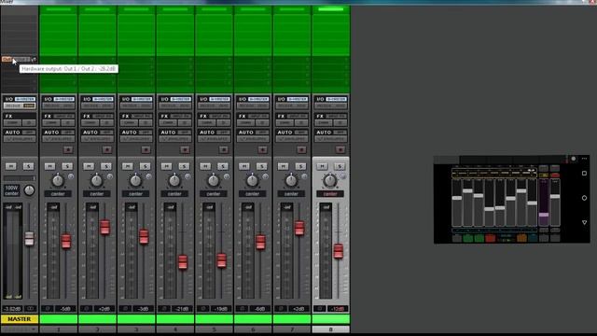The width and height of the screenshot is (597, 336).
Task: Solo track 6
Action: [261, 166]
